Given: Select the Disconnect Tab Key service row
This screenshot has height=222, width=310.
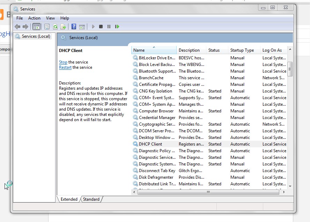Looking at the screenshot, I should tap(209, 171).
